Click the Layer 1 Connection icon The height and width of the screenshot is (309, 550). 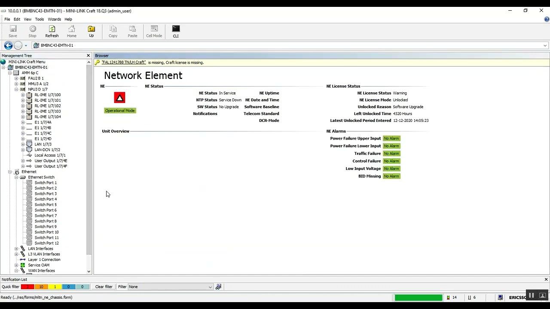click(x=23, y=260)
